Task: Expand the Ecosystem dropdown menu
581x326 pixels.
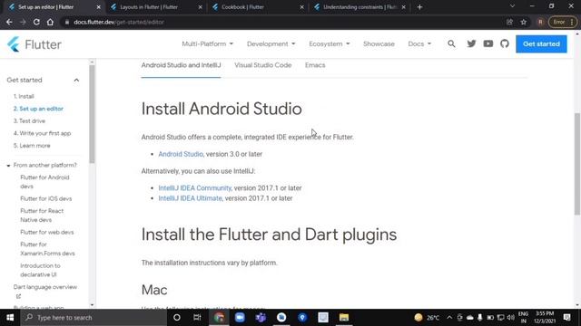Action: (329, 44)
